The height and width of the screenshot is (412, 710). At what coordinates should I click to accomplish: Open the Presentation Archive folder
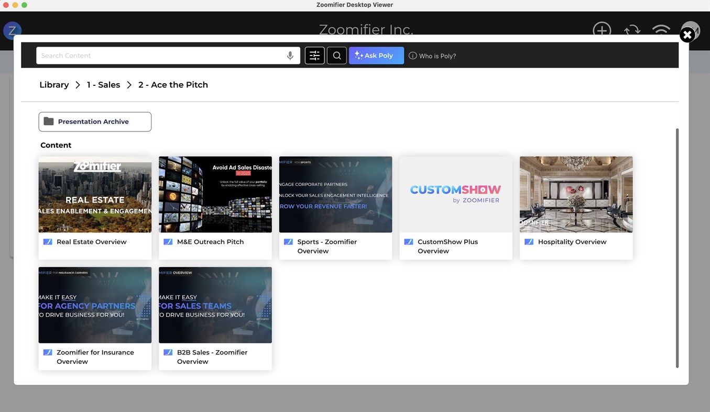pyautogui.click(x=94, y=121)
